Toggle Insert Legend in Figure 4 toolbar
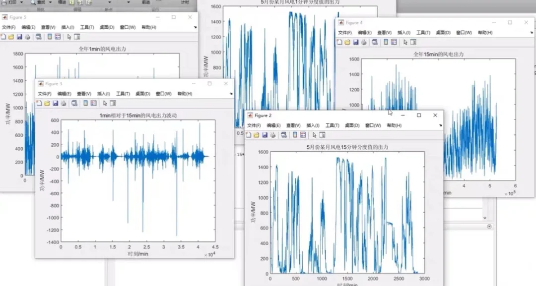This screenshot has height=286, width=536. 394,42
